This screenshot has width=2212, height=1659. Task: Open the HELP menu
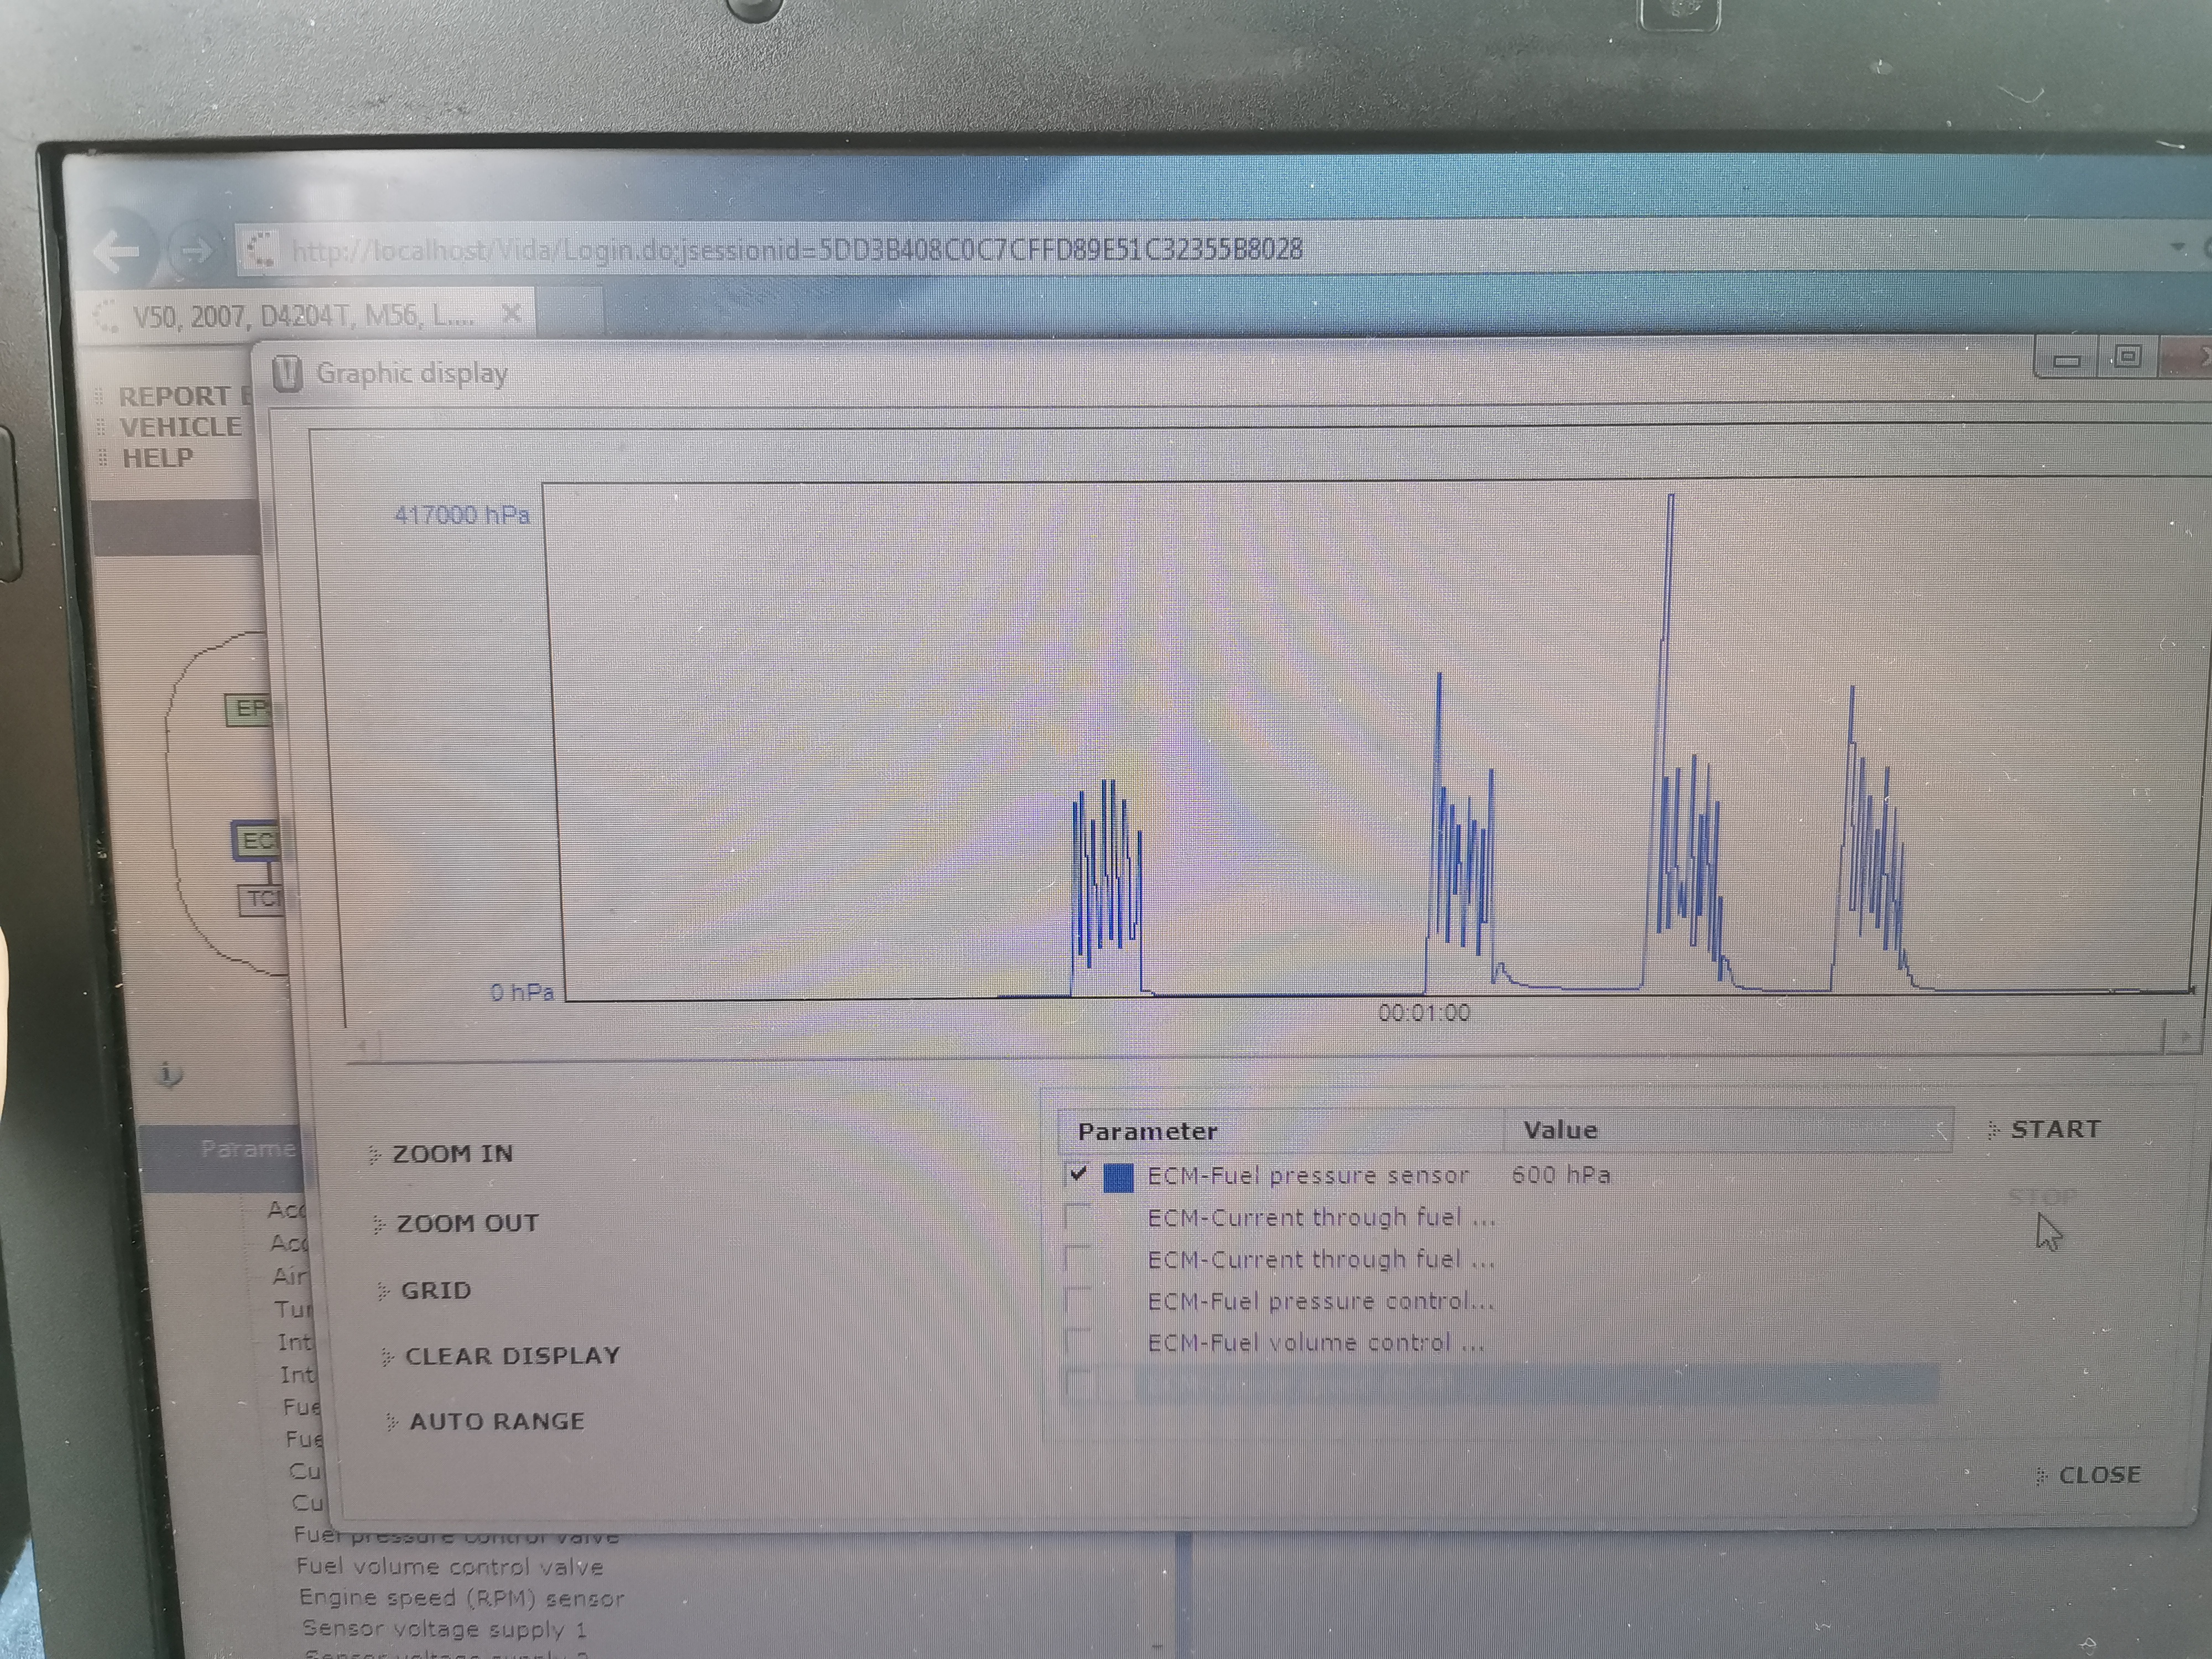pyautogui.click(x=157, y=458)
